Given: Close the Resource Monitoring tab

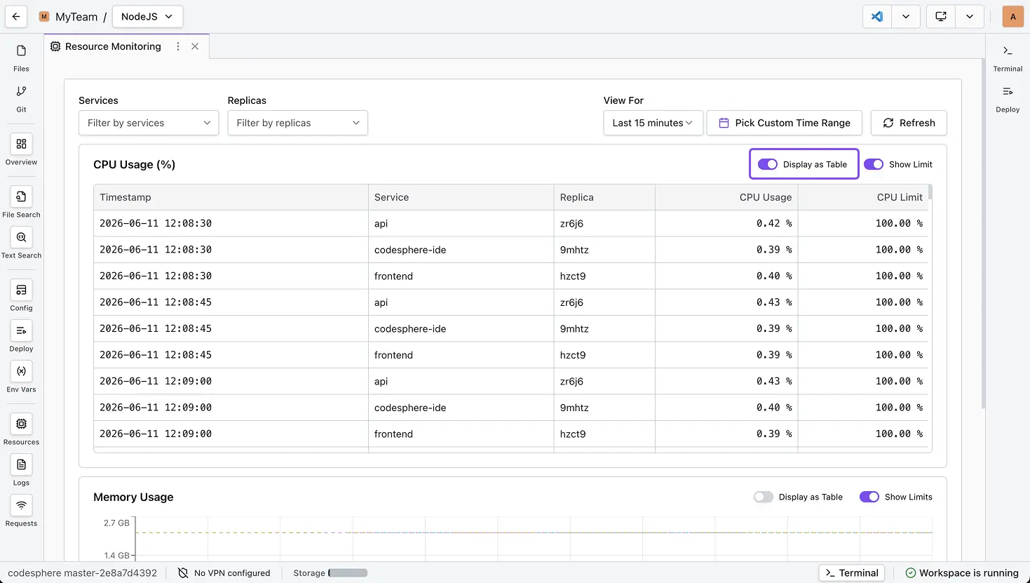Looking at the screenshot, I should pyautogui.click(x=195, y=46).
